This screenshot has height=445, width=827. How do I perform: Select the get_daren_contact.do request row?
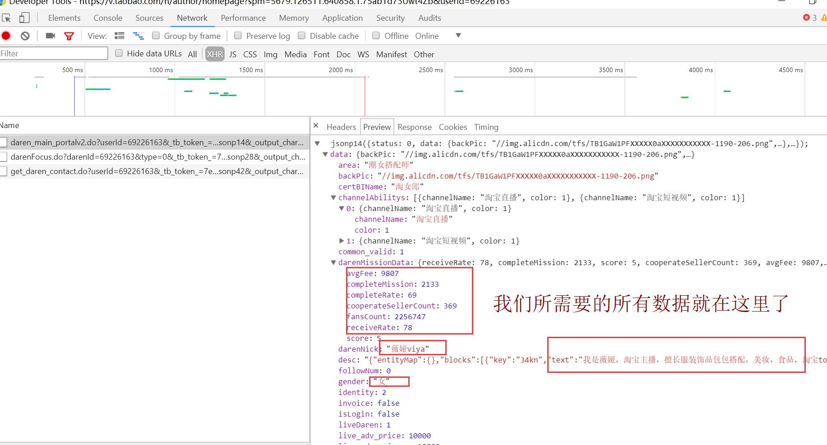click(x=155, y=171)
